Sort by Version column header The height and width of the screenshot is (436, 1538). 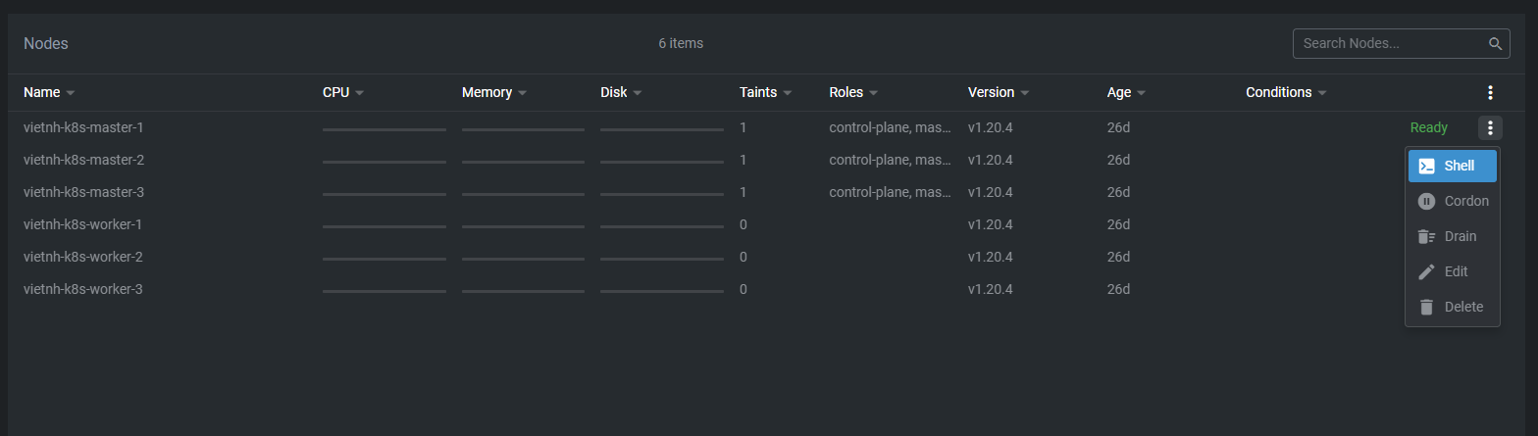click(991, 93)
